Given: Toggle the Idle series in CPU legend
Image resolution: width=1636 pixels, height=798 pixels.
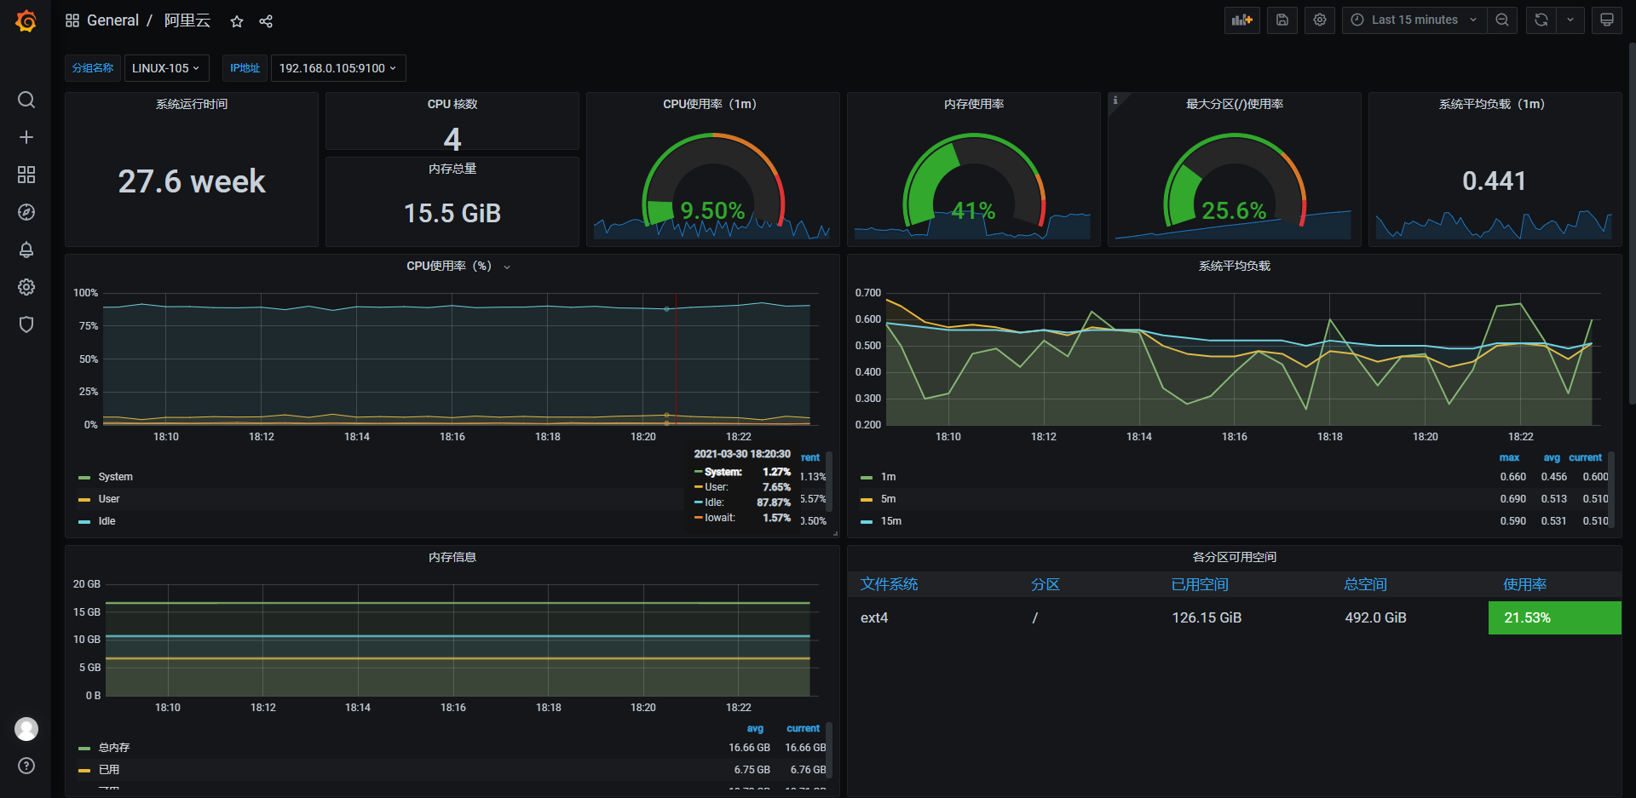Looking at the screenshot, I should coord(107,521).
